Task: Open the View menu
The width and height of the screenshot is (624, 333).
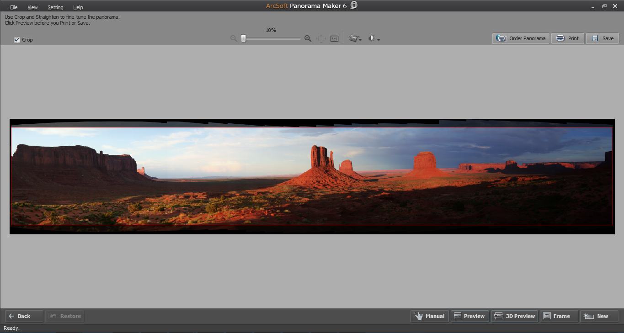Action: (x=32, y=7)
